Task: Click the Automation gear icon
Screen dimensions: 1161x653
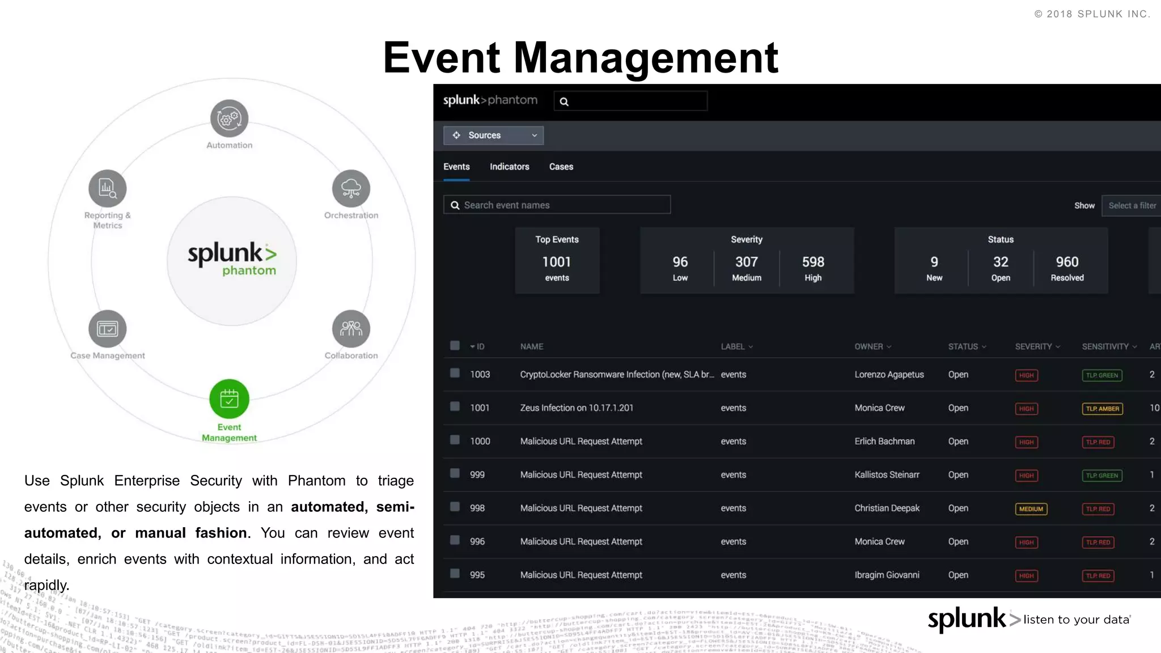Action: 229,118
